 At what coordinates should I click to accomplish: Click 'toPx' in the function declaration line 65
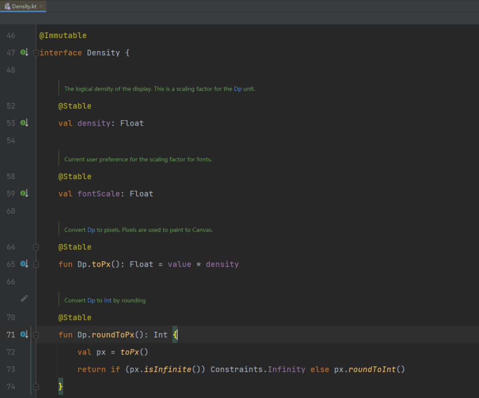click(101, 264)
